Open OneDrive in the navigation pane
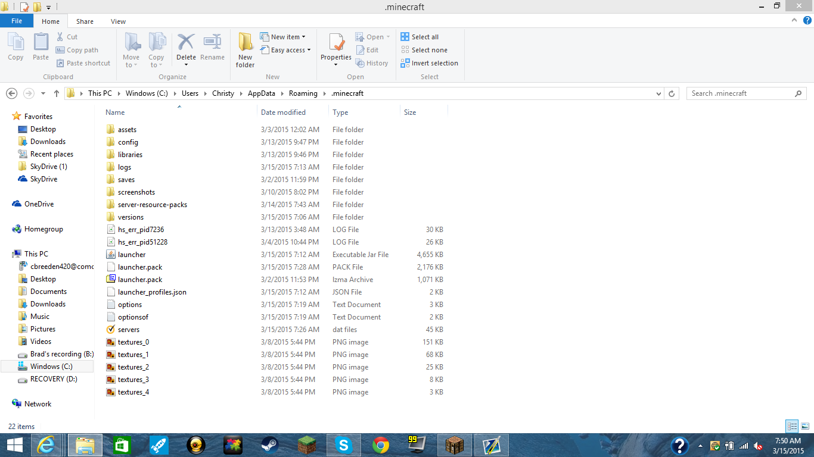 pos(39,204)
